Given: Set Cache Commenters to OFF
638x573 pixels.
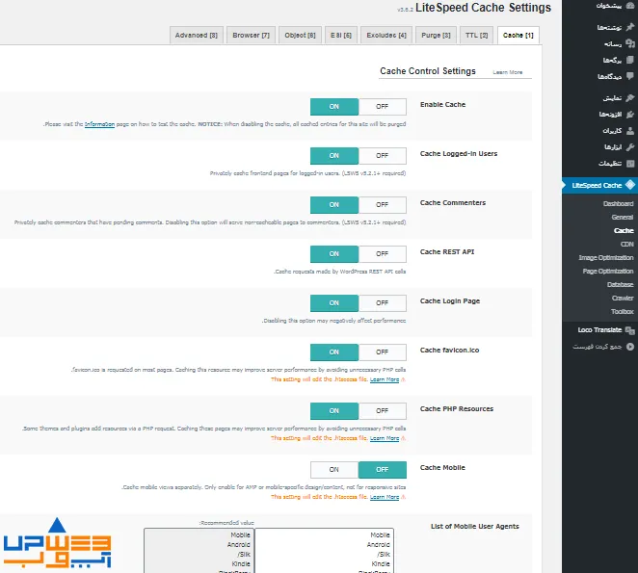Looking at the screenshot, I should pyautogui.click(x=382, y=205).
